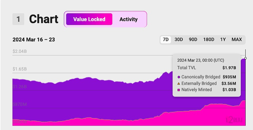Viewport: 253px width, 130px height.
Task: Choose the 90D time range
Action: pos(193,39)
